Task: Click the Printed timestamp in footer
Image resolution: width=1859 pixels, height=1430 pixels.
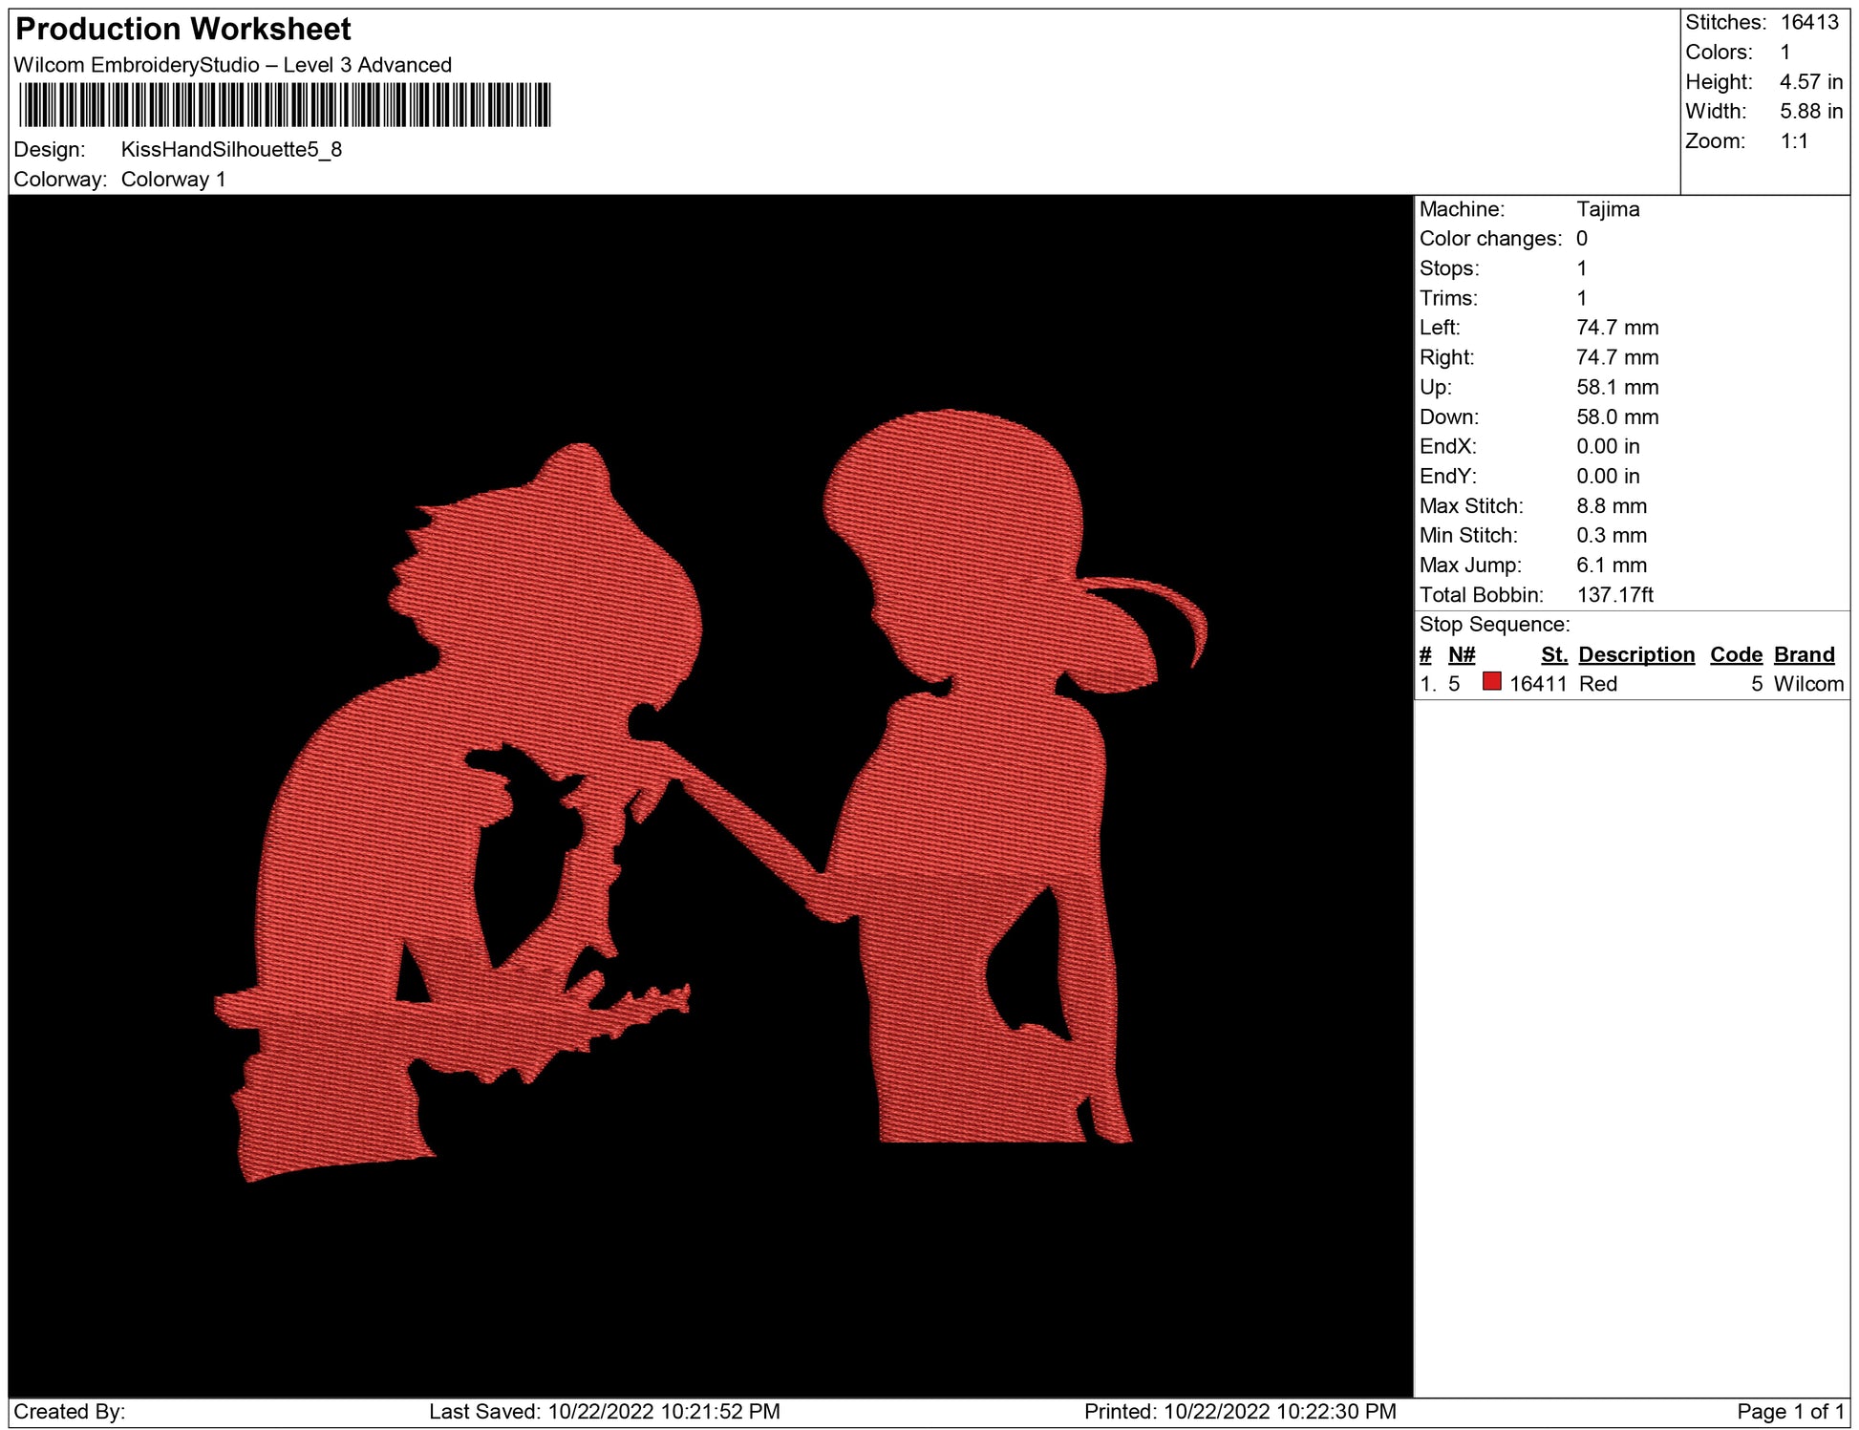Action: 1239,1411
